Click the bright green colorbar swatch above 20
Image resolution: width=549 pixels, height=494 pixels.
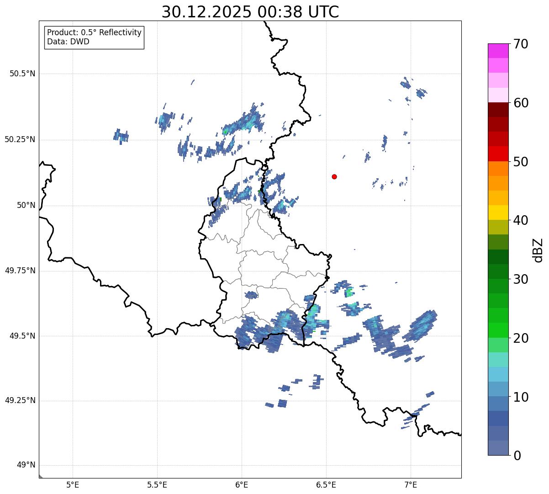[x=498, y=330]
